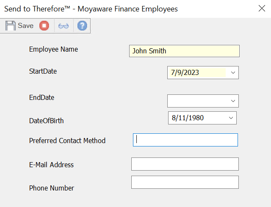Click the E-Mail Address input box
The height and width of the screenshot is (207, 271).
click(185, 164)
